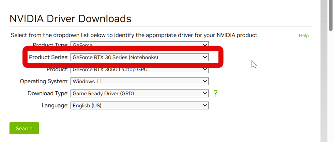Viewport: 334px width, 142px height.
Task: Open the Product Series dropdown
Action: 140,58
